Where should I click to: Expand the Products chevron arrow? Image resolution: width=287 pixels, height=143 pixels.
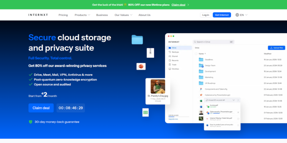point(89,15)
